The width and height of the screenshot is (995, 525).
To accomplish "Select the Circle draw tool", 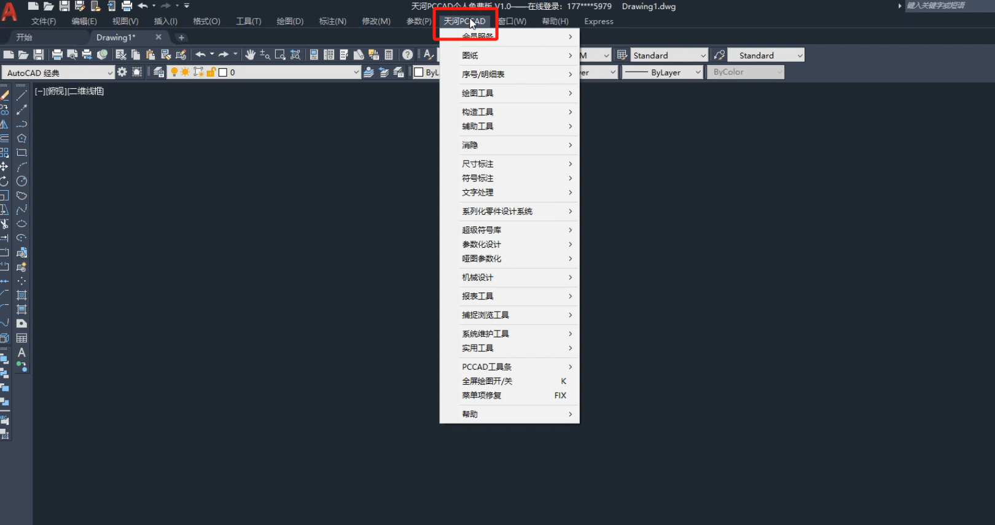I will 21,181.
